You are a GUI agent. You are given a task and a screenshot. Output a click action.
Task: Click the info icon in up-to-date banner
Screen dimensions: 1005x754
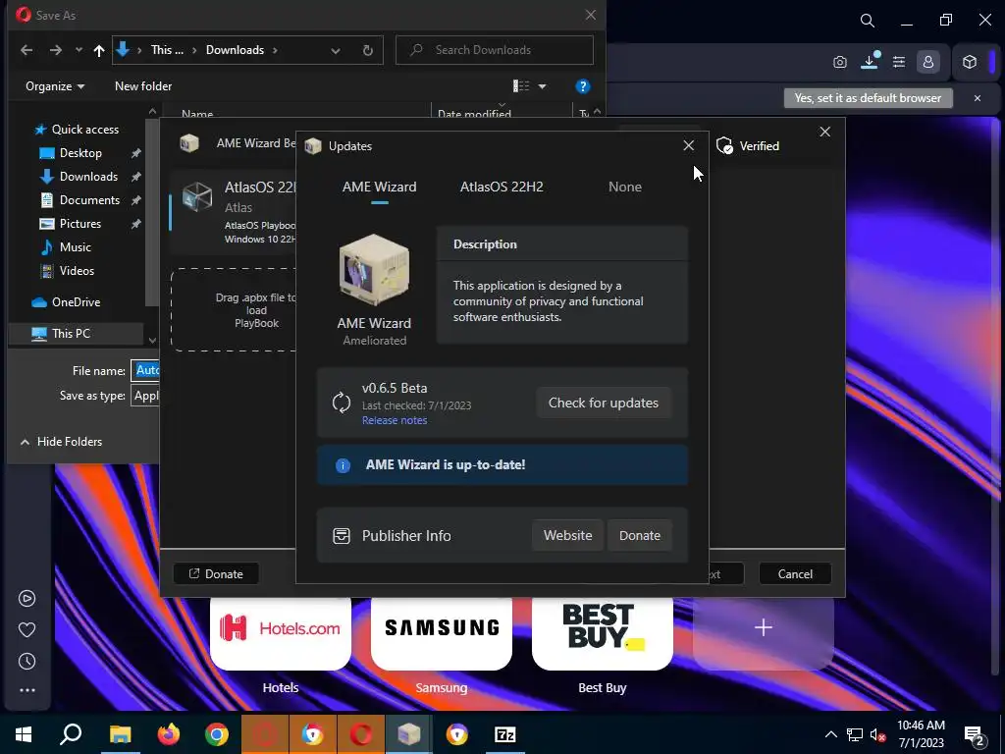click(343, 465)
